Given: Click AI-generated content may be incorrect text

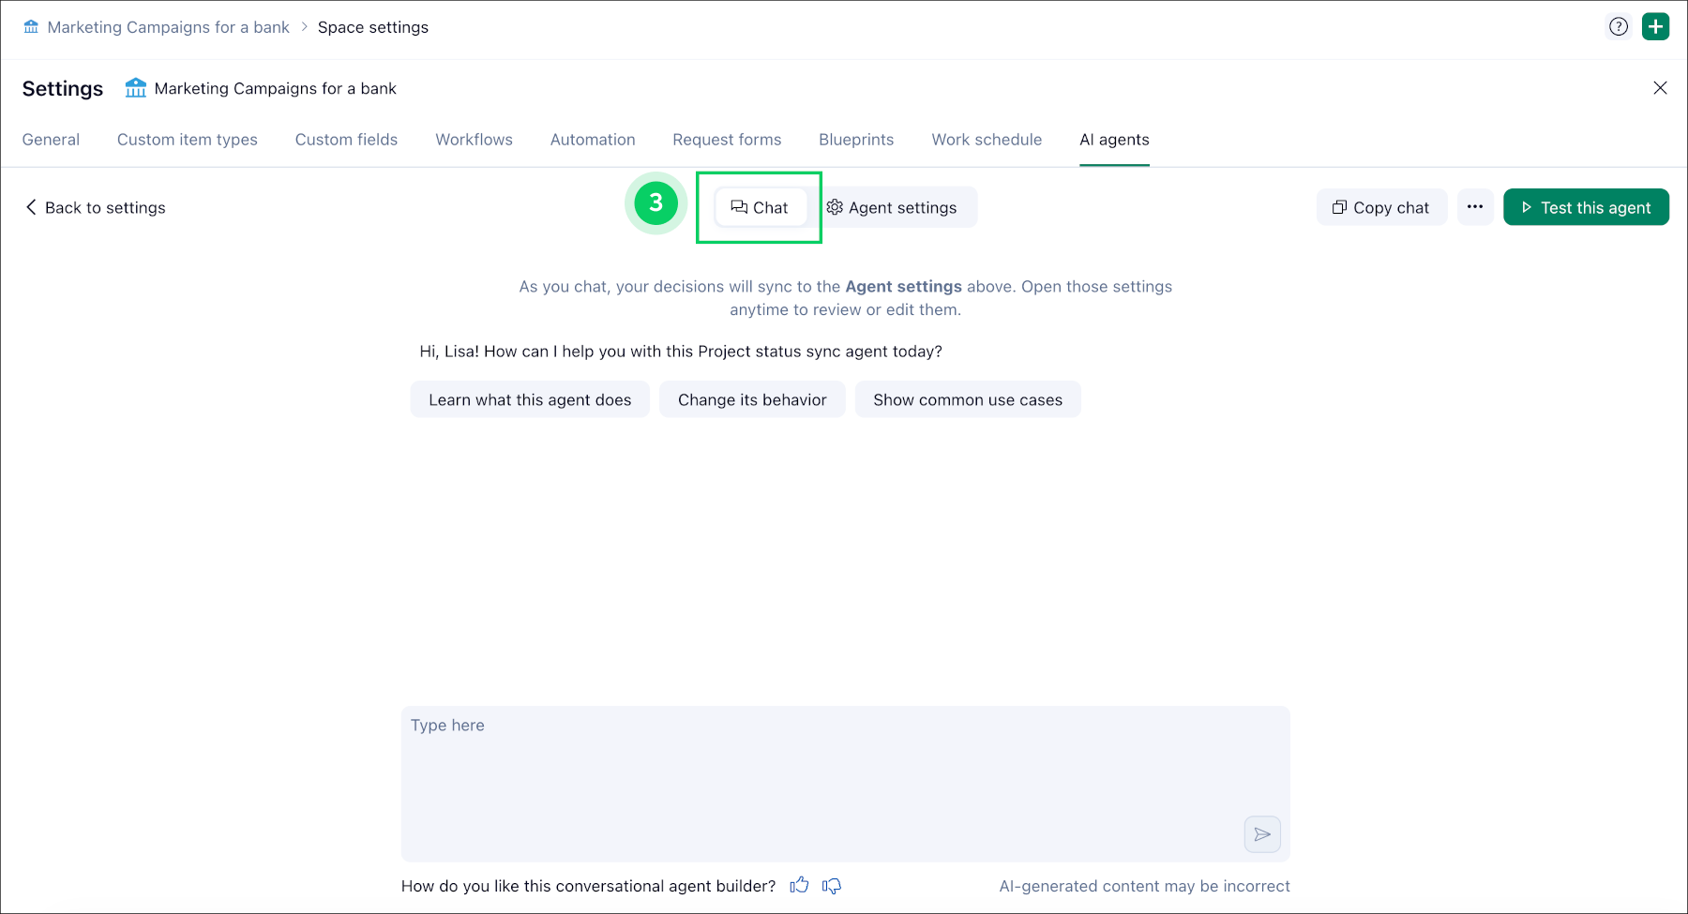Looking at the screenshot, I should pyautogui.click(x=1144, y=886).
